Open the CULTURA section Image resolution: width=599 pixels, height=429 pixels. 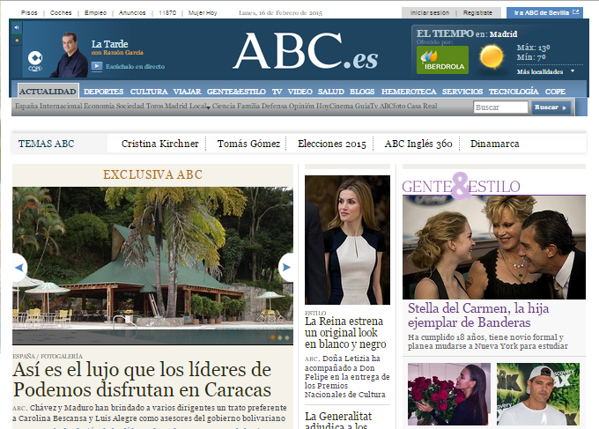coord(149,92)
